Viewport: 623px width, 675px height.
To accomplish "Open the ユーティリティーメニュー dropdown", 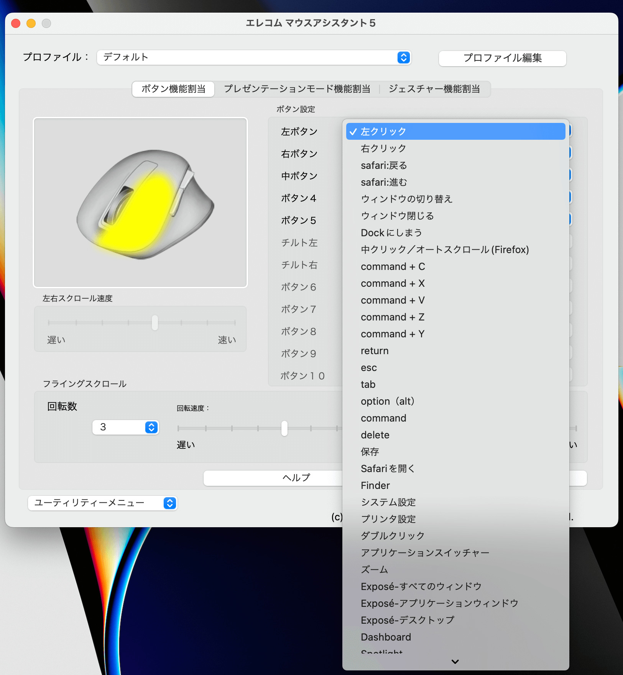I will pyautogui.click(x=102, y=503).
